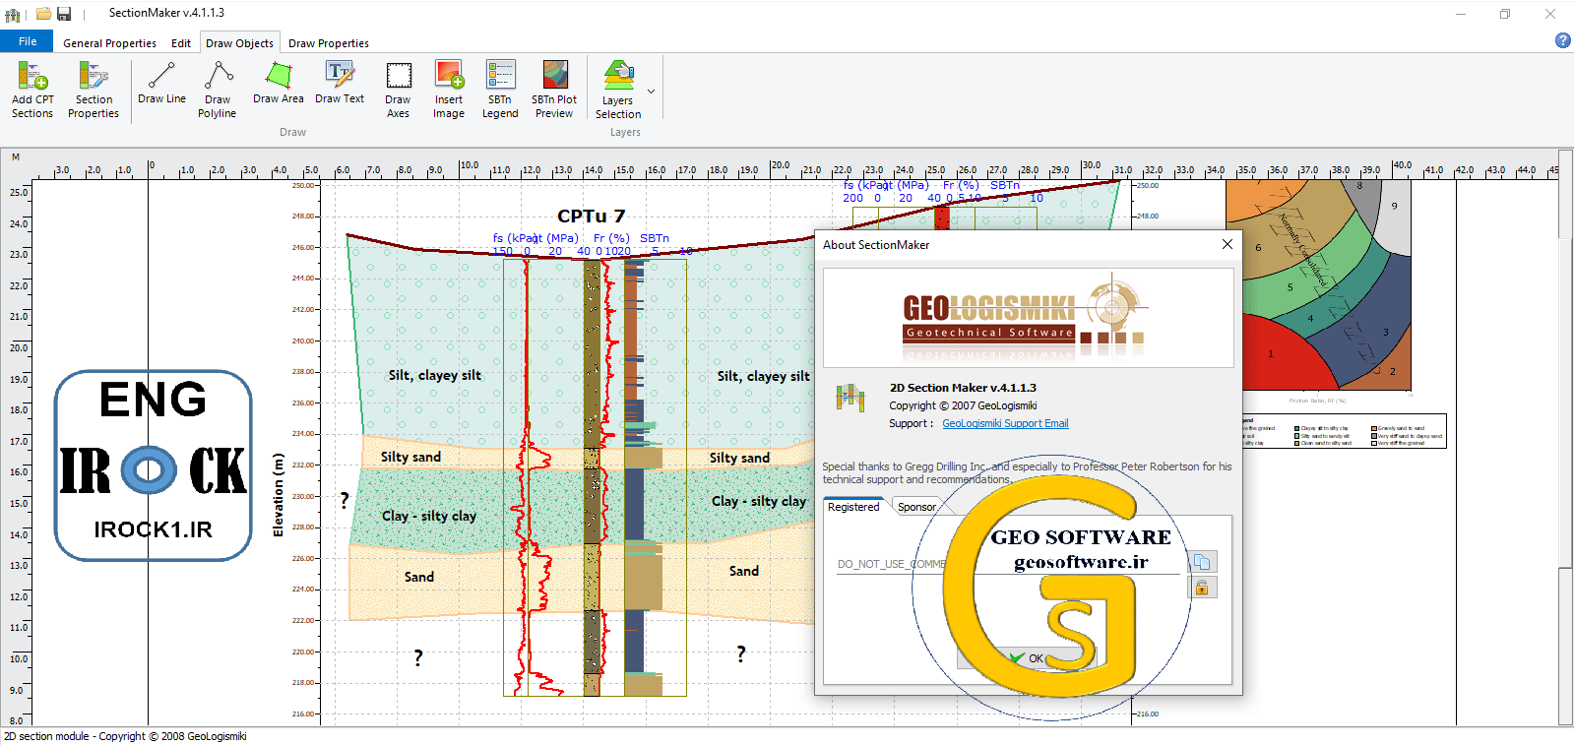Activate the Draw Area tool
This screenshot has width=1574, height=745.
click(279, 83)
